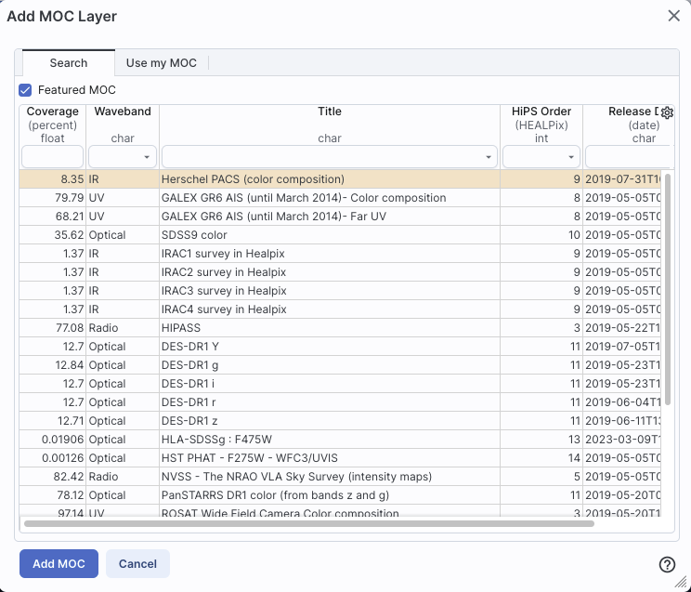Sort by HiPS Order column header
691x592 pixels.
tap(541, 112)
